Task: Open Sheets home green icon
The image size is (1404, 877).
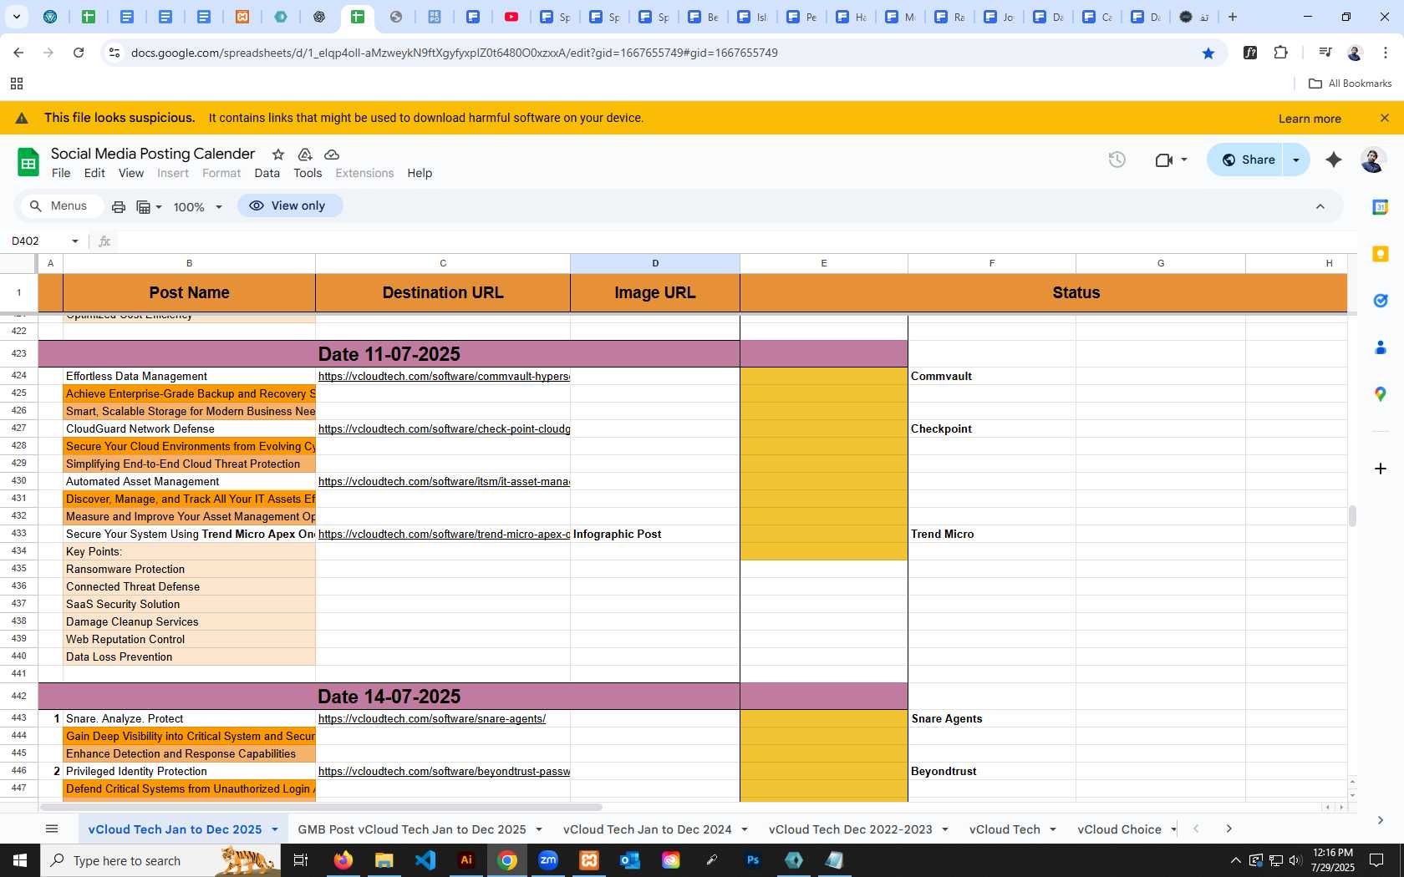Action: 28,163
